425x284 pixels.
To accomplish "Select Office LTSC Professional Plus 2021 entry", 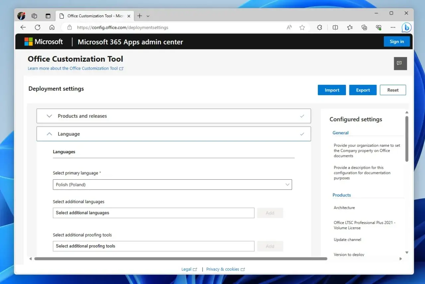I will 365,225.
